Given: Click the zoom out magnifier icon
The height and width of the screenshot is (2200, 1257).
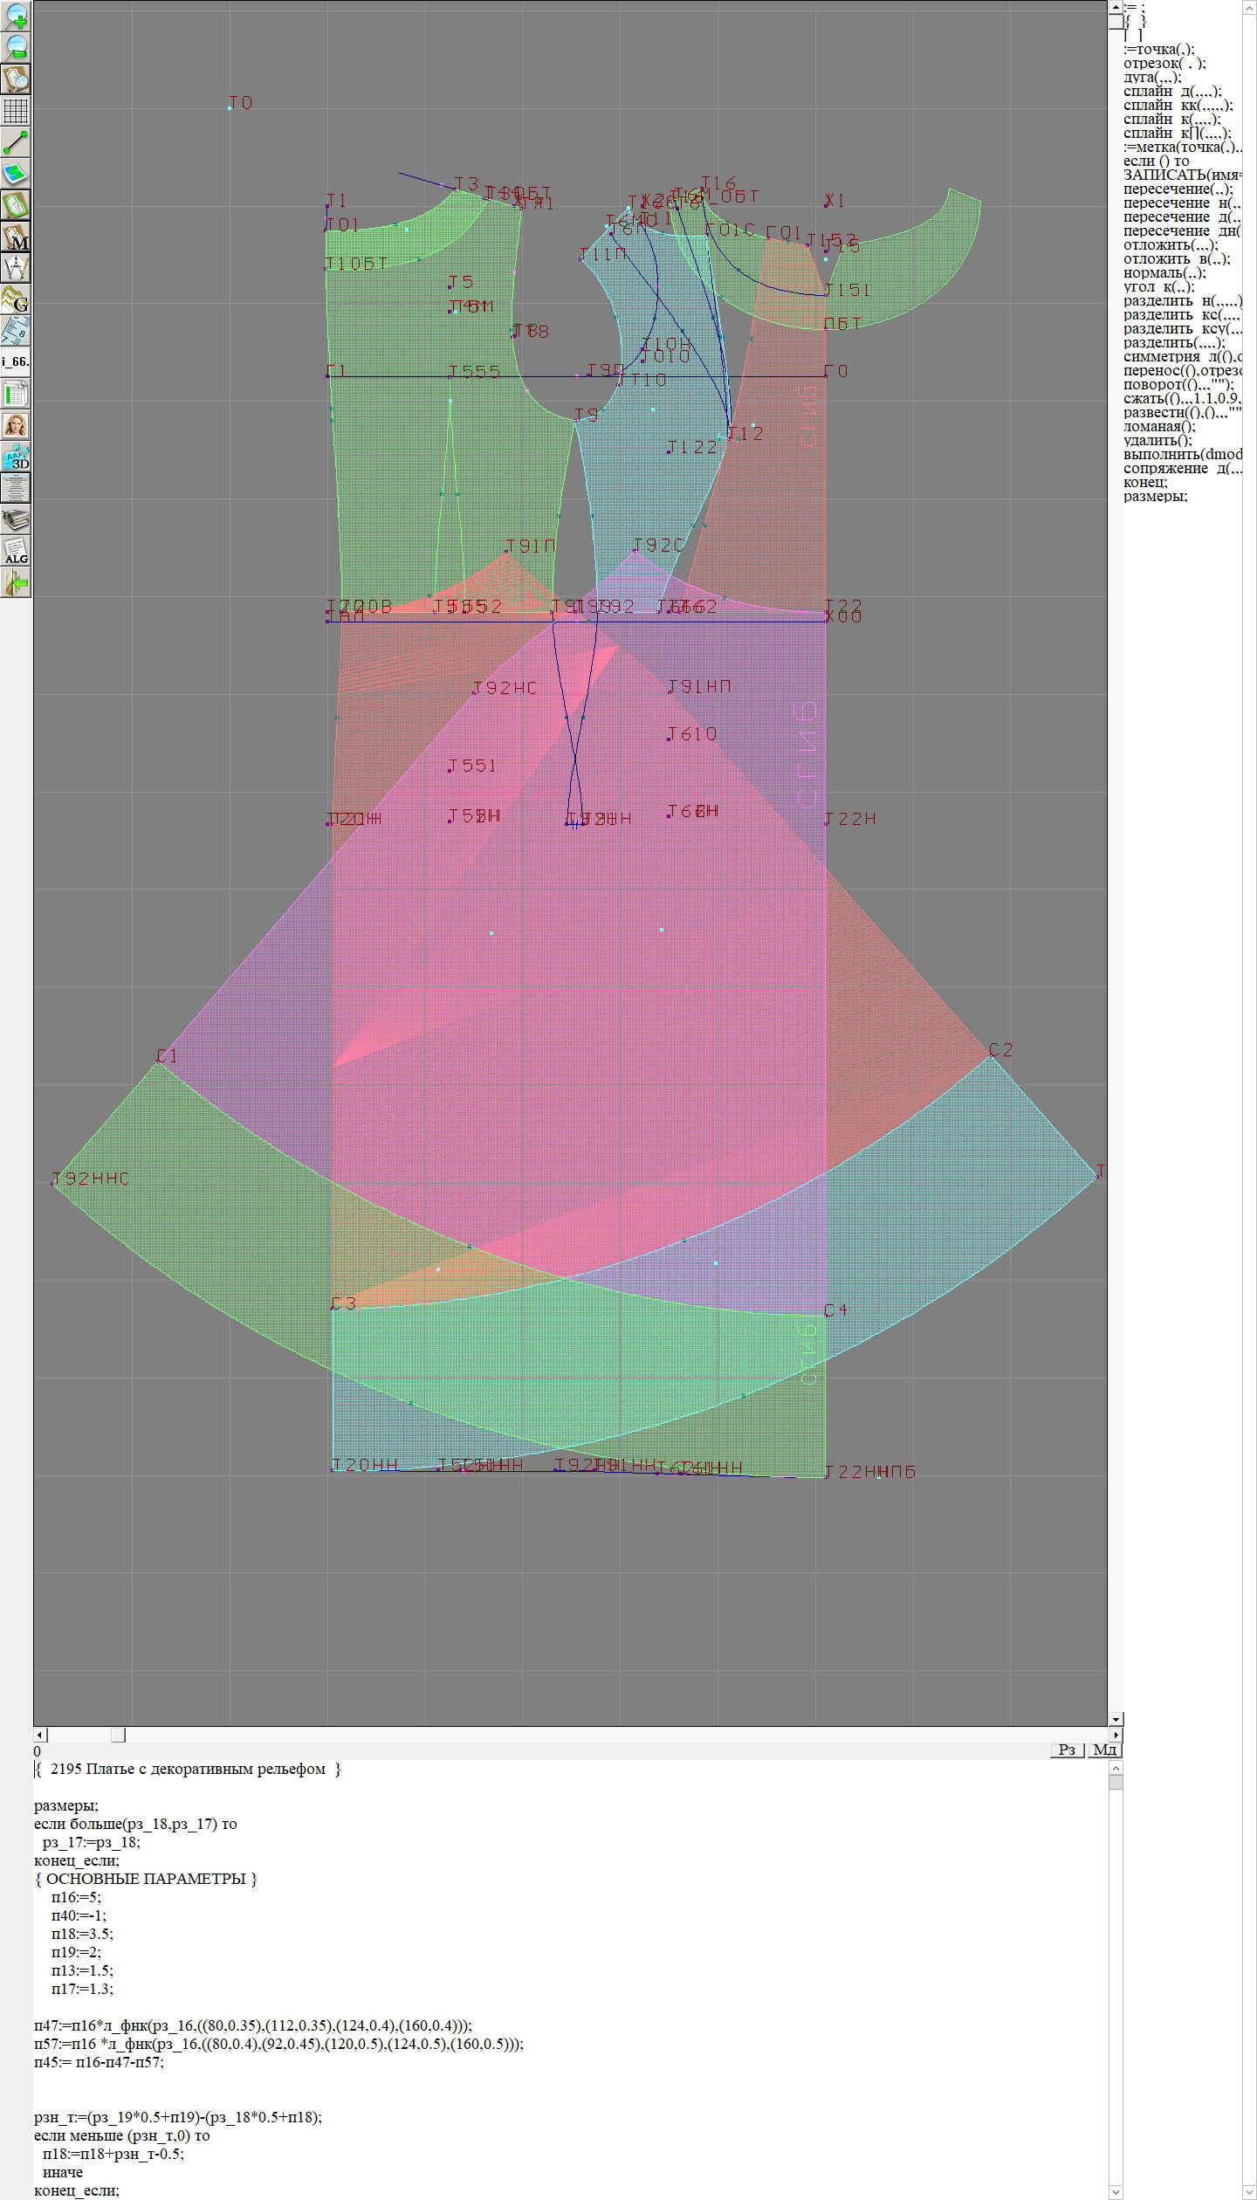Looking at the screenshot, I should pyautogui.click(x=16, y=47).
